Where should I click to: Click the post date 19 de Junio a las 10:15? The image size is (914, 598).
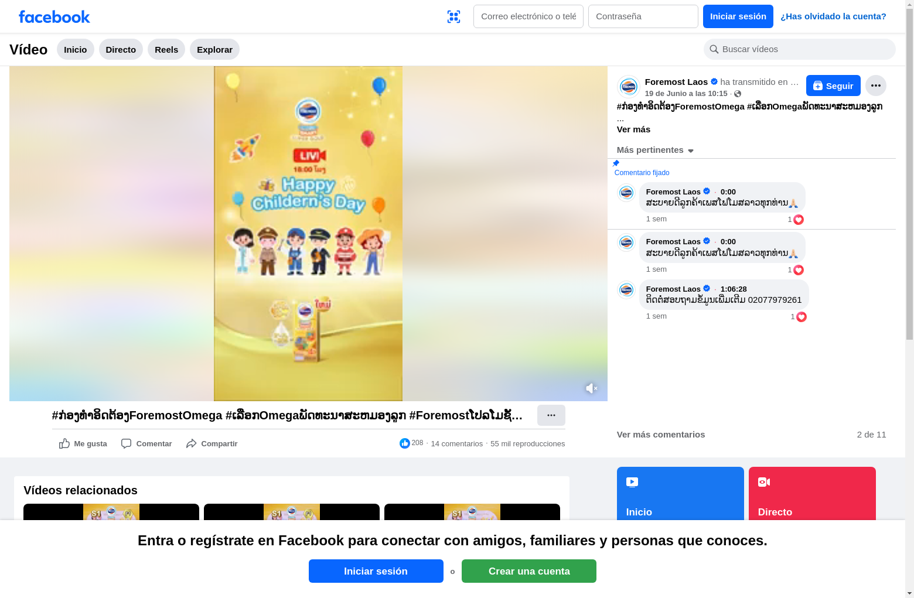coord(686,94)
